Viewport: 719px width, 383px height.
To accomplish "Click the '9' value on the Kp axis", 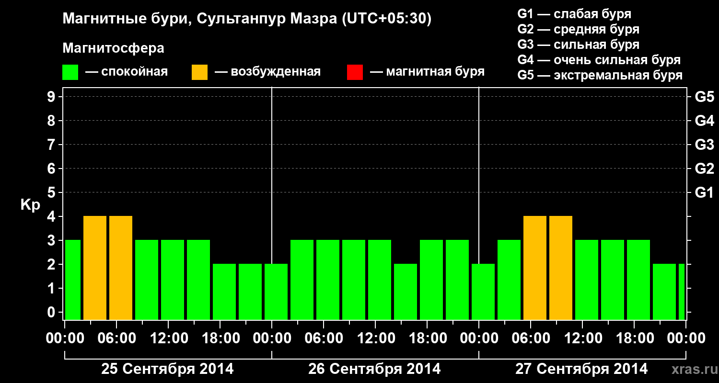I will click(52, 97).
